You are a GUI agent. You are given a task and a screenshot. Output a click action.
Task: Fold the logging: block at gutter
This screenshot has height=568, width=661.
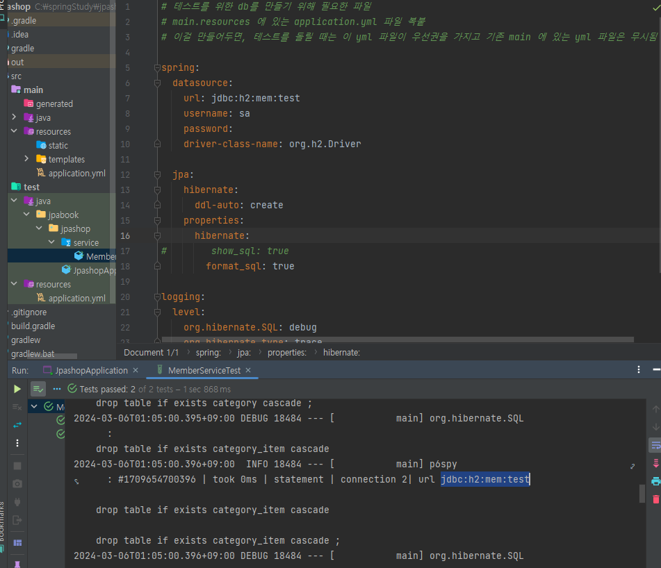pos(157,296)
